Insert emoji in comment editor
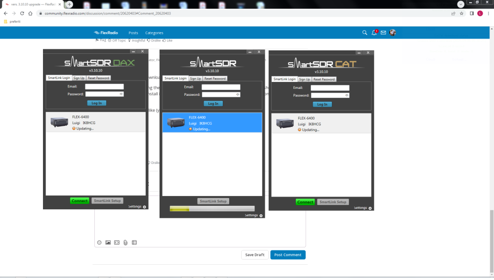 [99, 242]
